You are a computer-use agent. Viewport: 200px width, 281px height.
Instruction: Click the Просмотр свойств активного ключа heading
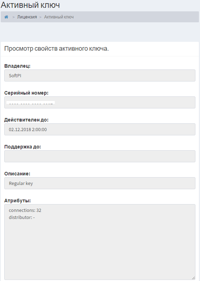pos(57,49)
